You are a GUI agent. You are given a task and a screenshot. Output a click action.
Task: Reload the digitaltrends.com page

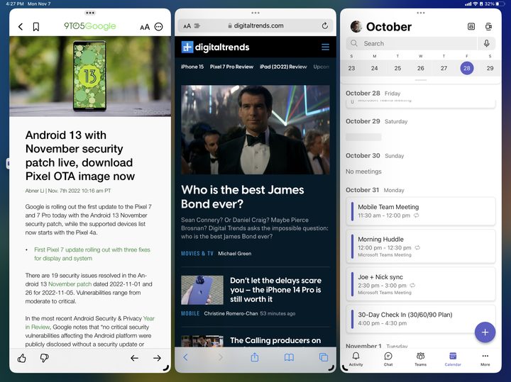coord(325,26)
